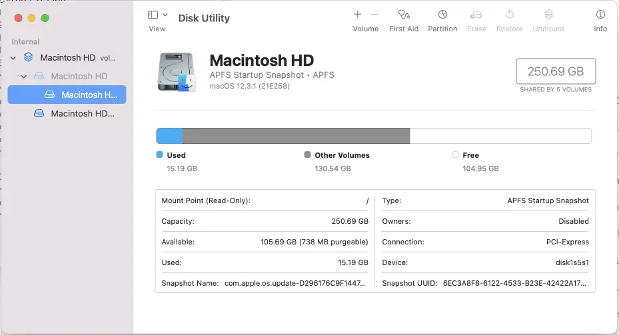Screen dimensions: 619x335
Task: Expand the View dropdown chevron
Action: pos(165,15)
